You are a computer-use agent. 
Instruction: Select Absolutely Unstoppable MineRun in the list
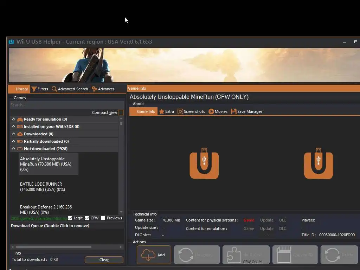pyautogui.click(x=49, y=164)
